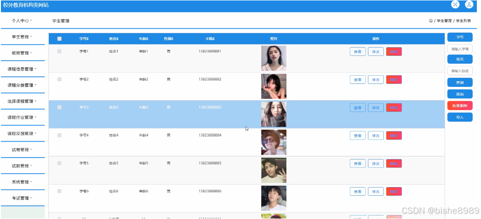Screen dimensions: 481x219
Task: Focus the 请输入姓名 input field
Action: (x=460, y=71)
